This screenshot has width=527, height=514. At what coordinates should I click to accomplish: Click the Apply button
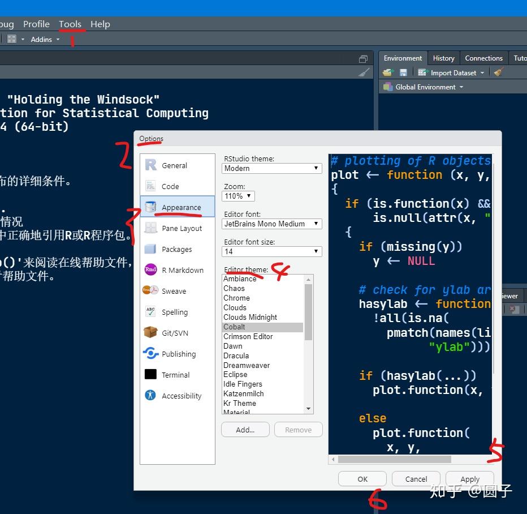coord(469,478)
